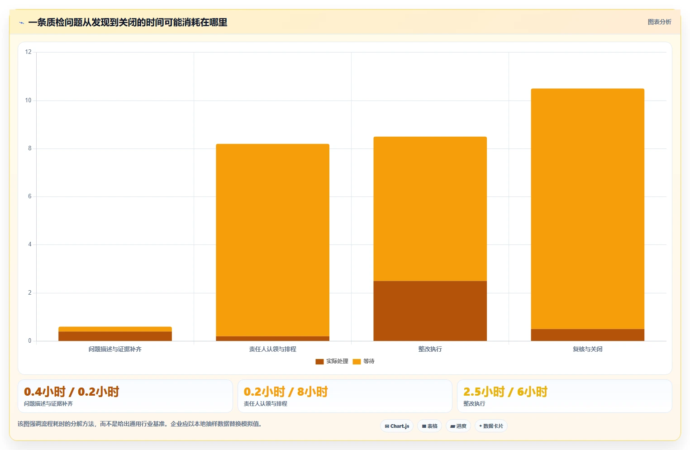This screenshot has width=690, height=450.
Task: Click the y-axis value 6
Action: [30, 196]
